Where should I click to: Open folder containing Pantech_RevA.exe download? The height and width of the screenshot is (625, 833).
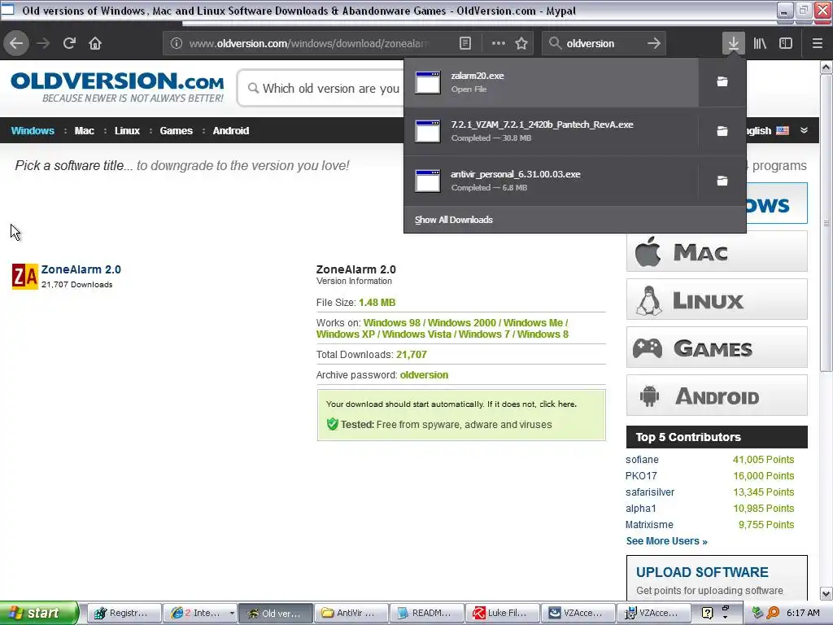coord(722,131)
